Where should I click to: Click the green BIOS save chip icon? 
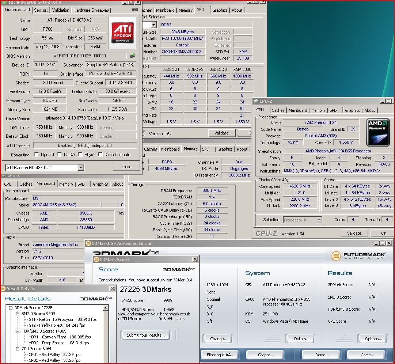(x=132, y=56)
